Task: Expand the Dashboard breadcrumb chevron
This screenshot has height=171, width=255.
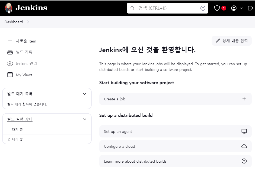Action: [28, 22]
